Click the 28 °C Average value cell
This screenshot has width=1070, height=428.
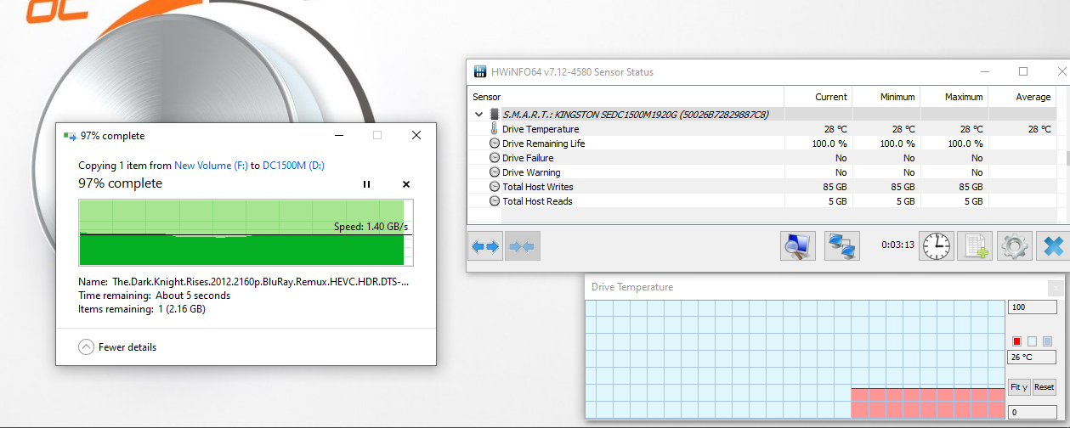pyautogui.click(x=1039, y=129)
